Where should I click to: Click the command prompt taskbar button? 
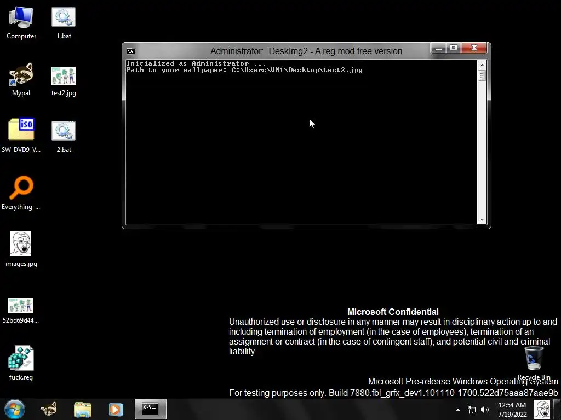point(150,409)
